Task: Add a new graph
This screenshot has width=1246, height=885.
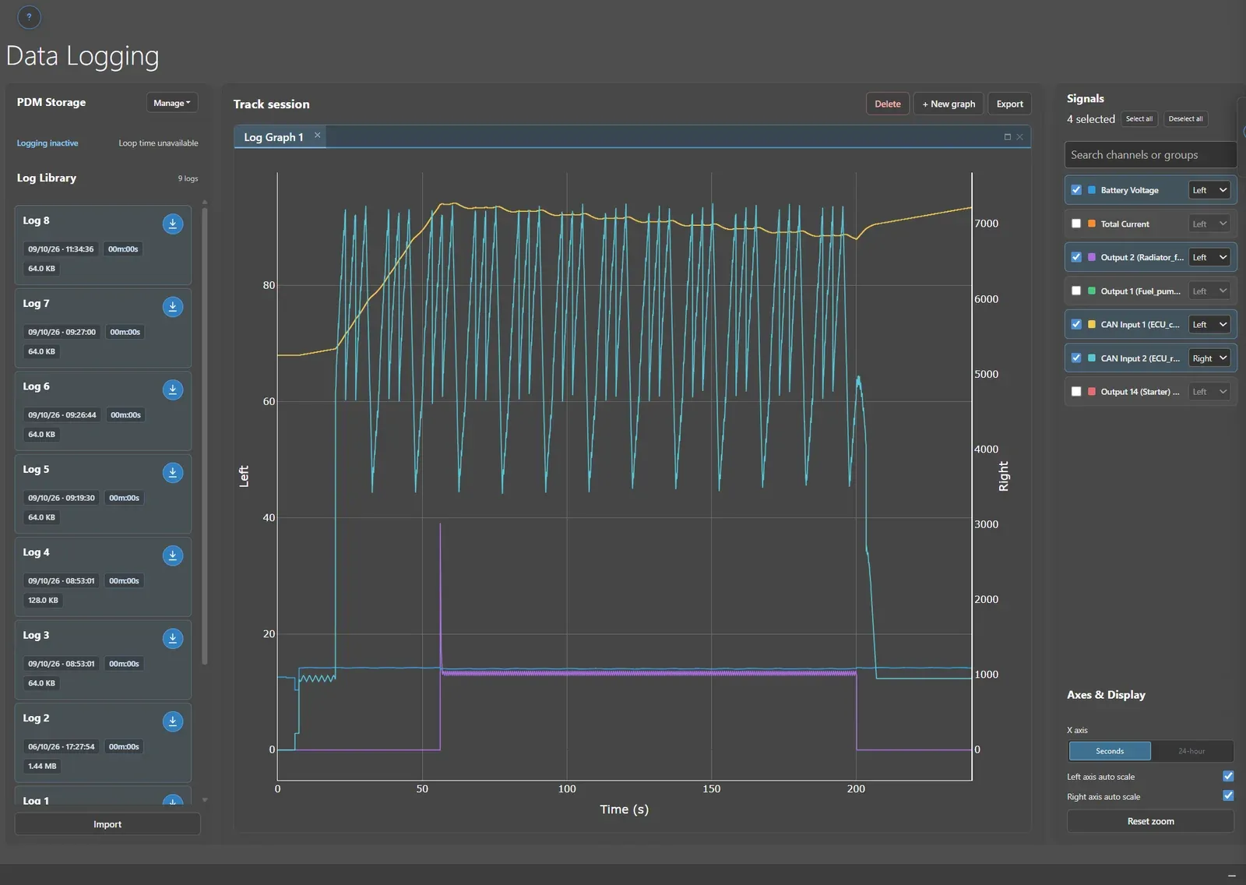Action: coord(949,104)
